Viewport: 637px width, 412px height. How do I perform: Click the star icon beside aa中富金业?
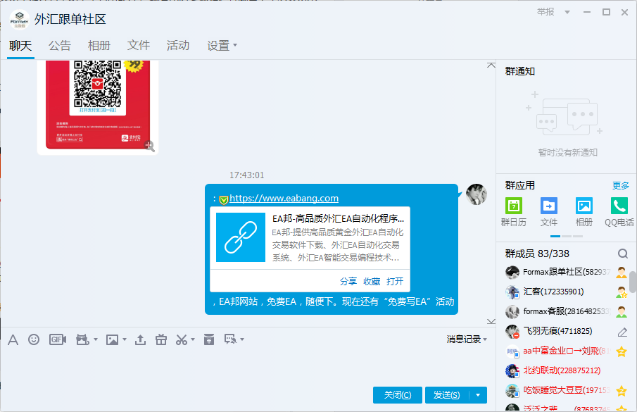622,351
